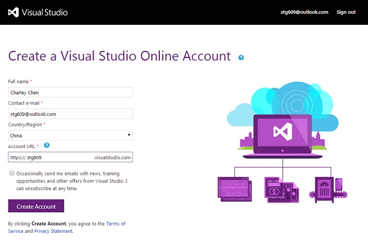The width and height of the screenshot is (368, 245).
Task: Click the Create Account button
Action: click(36, 206)
